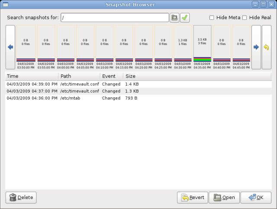Enable the Hide Real checkbox

point(245,18)
